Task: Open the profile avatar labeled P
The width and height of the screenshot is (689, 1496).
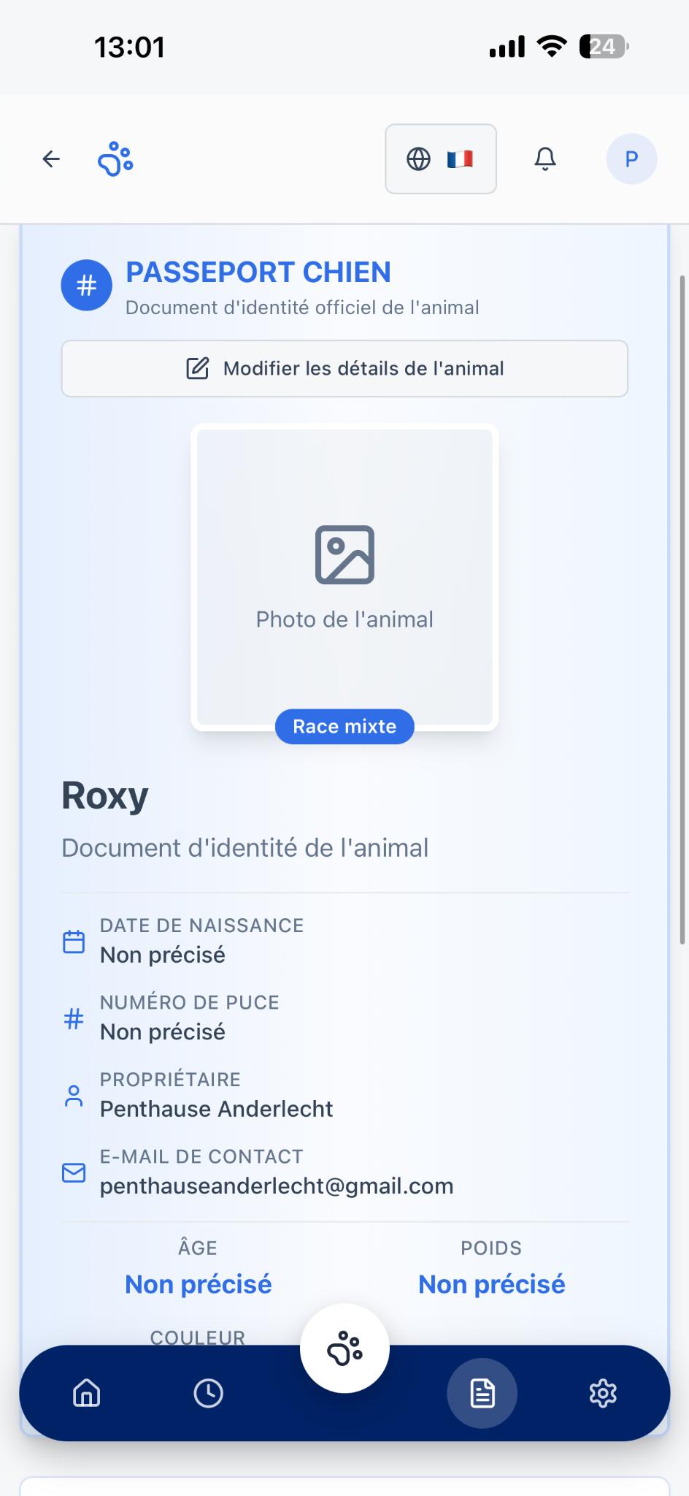Action: (x=632, y=159)
